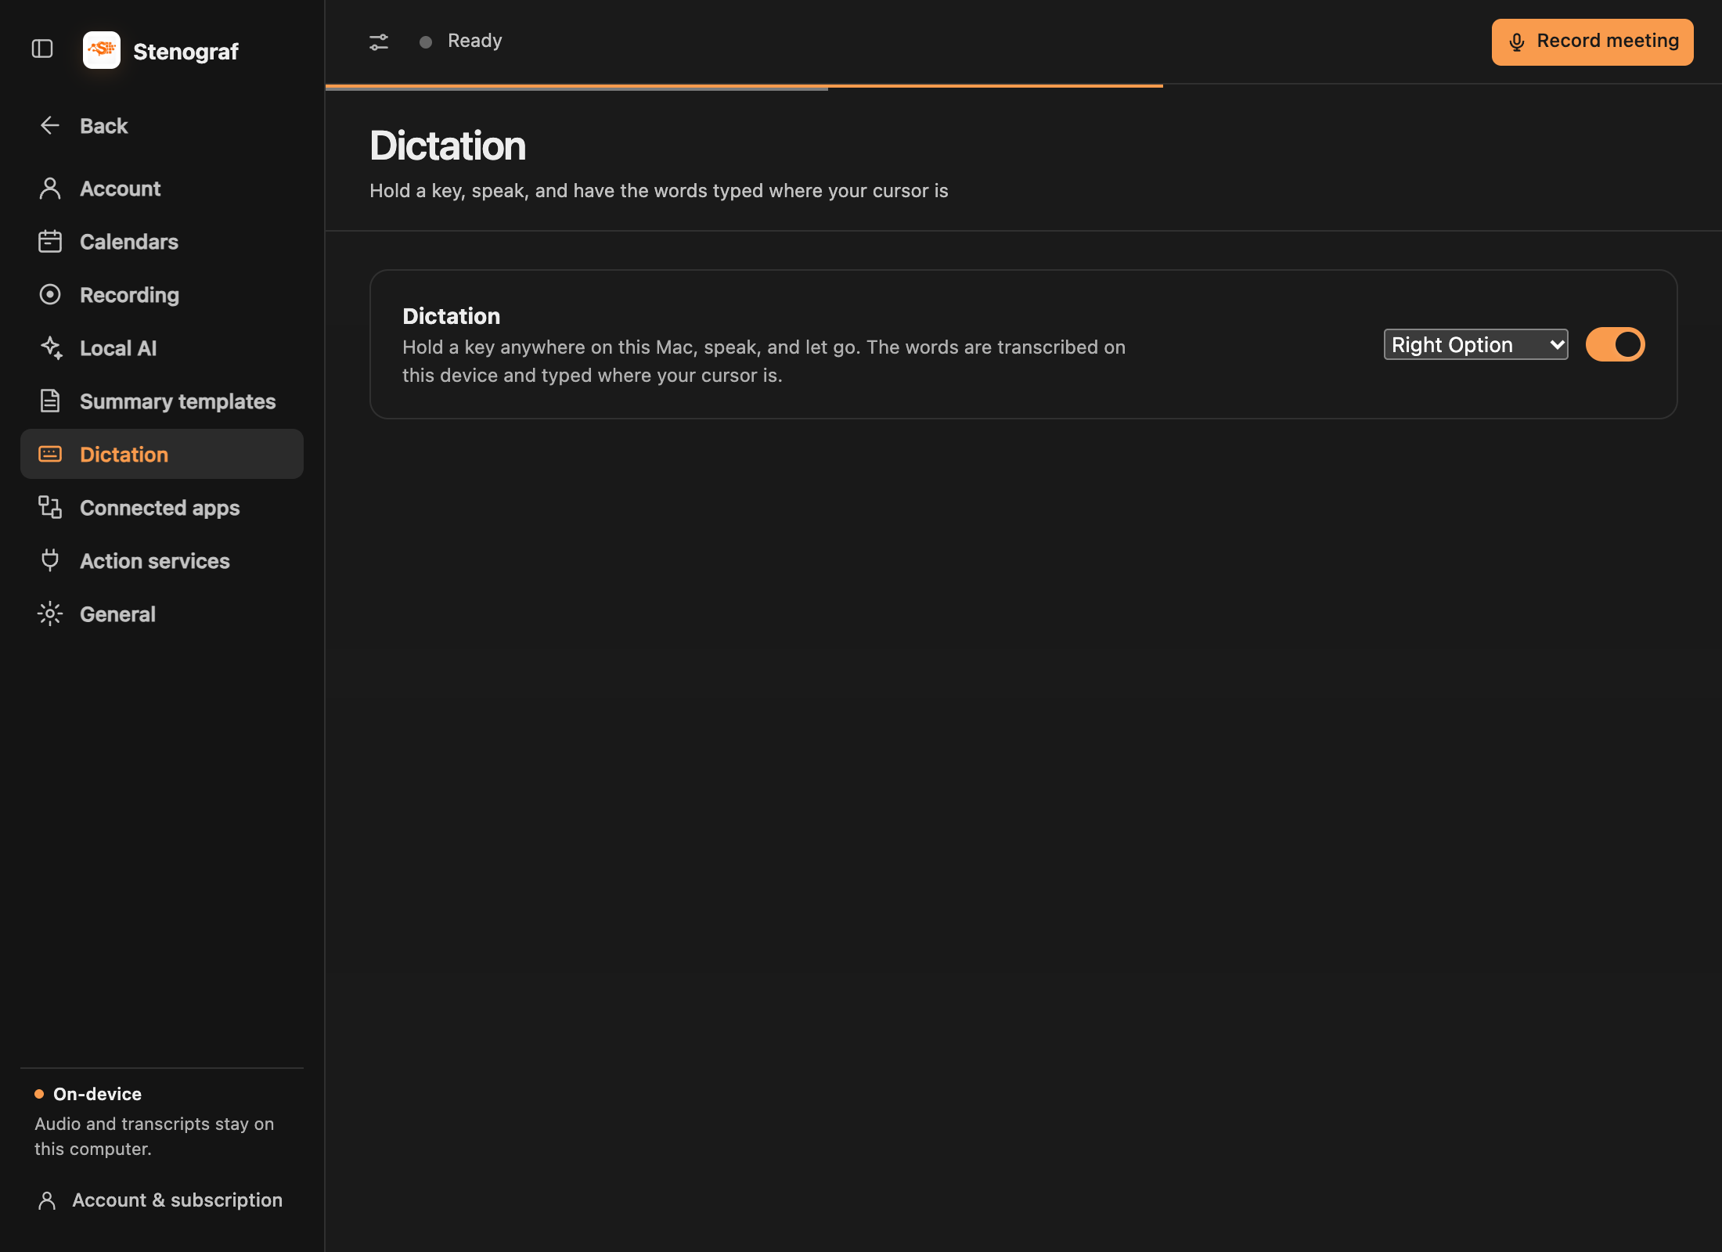Viewport: 1722px width, 1252px height.
Task: Click the orange progress bar under header
Action: click(744, 86)
